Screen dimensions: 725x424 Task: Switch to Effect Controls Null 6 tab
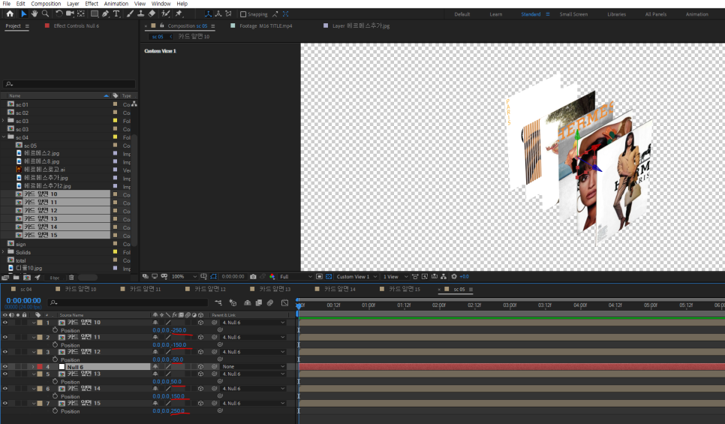coord(77,26)
